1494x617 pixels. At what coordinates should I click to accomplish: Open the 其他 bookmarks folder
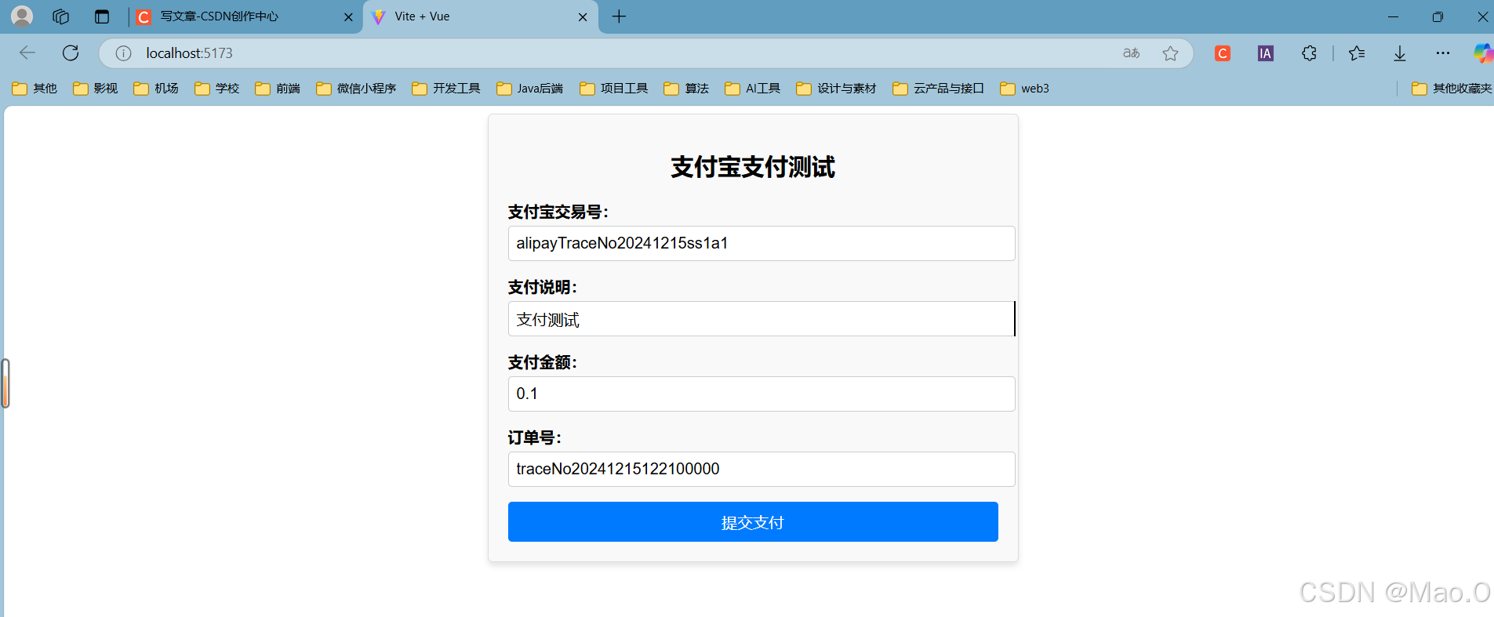coord(35,89)
